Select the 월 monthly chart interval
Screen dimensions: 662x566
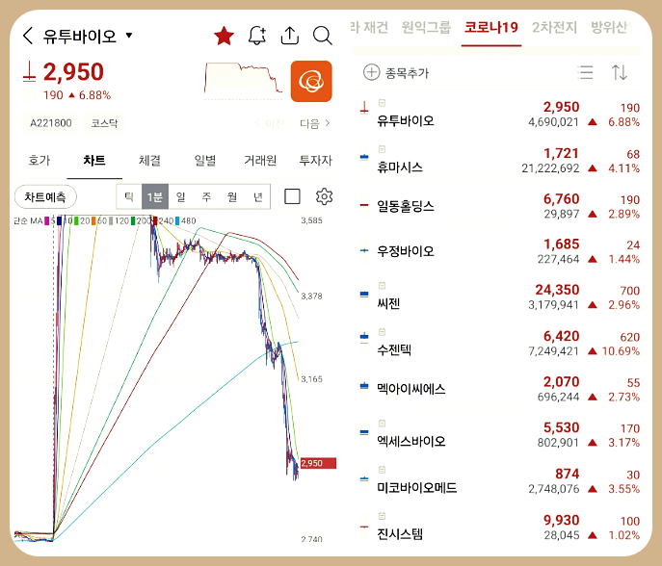click(232, 197)
